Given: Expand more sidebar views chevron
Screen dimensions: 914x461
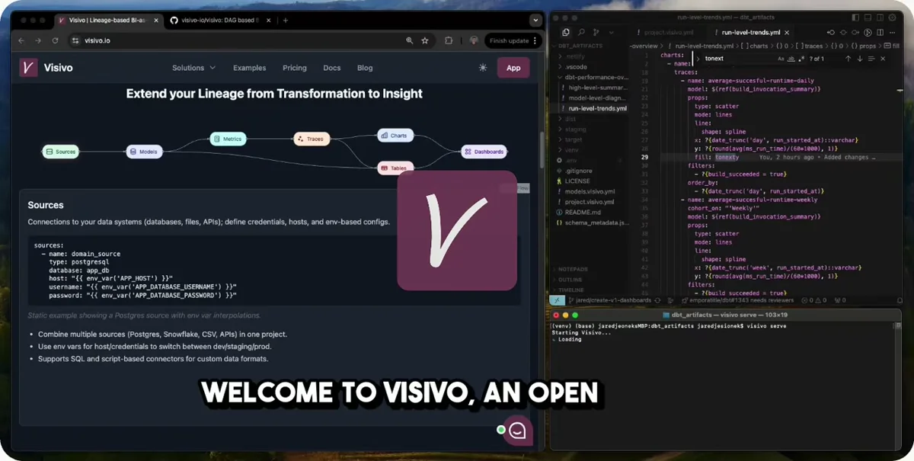Looking at the screenshot, I should [612, 33].
